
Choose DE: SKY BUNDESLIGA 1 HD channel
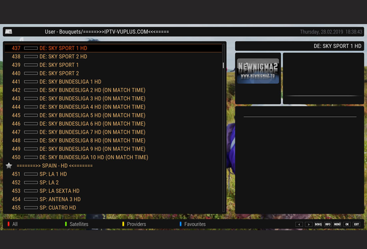tap(113, 82)
